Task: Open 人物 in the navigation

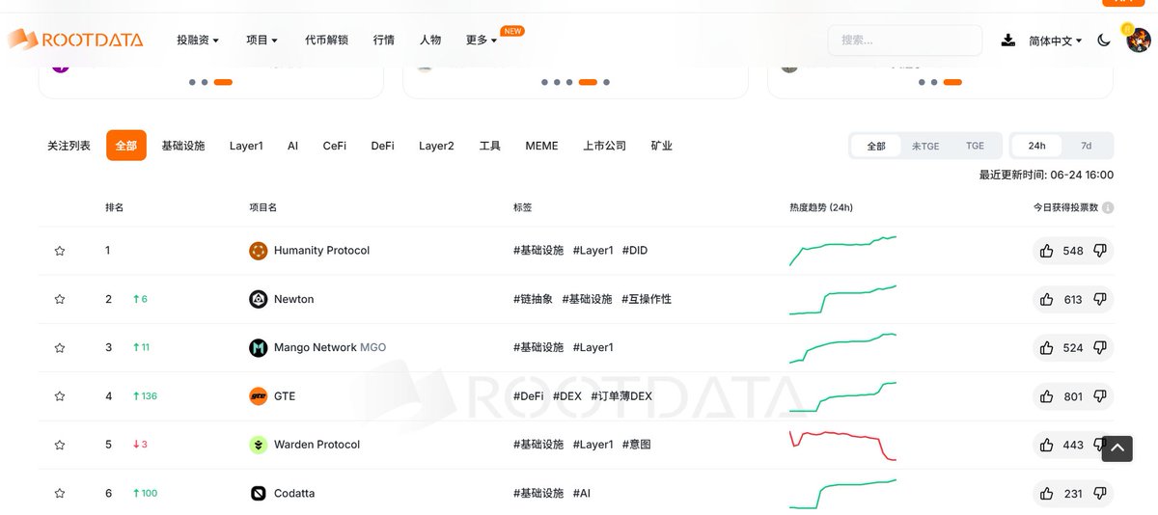Action: pos(430,41)
